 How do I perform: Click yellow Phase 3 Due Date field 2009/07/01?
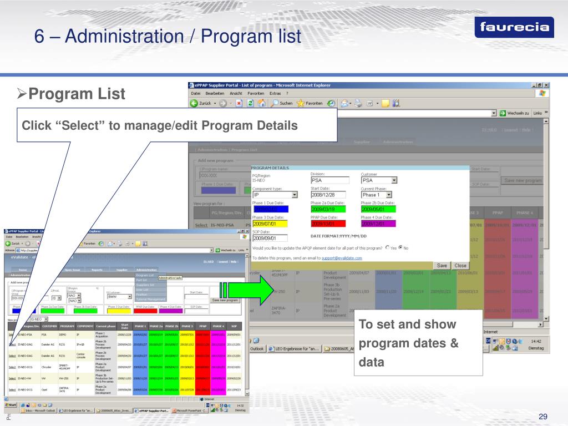tap(270, 224)
